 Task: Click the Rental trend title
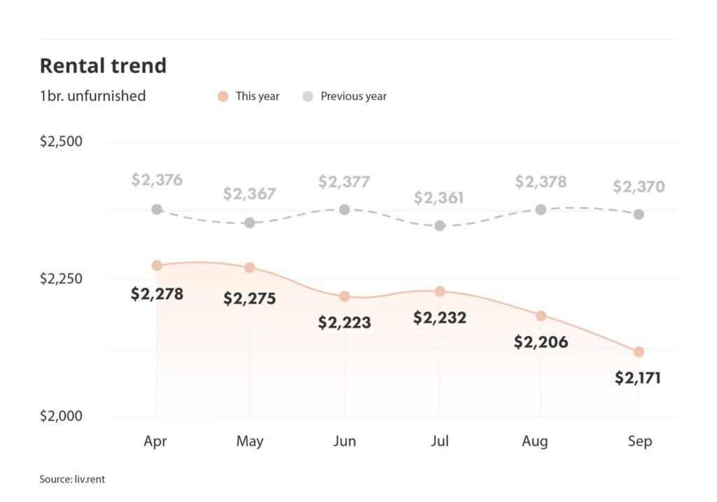pos(103,66)
